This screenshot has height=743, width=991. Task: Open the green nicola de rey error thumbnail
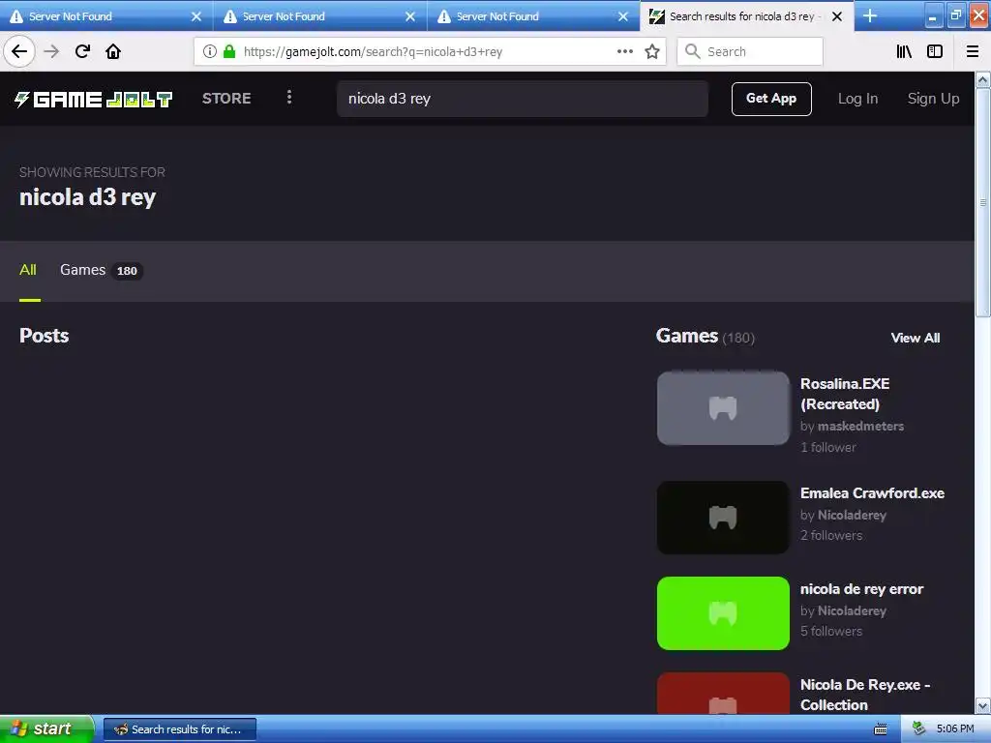tap(723, 612)
